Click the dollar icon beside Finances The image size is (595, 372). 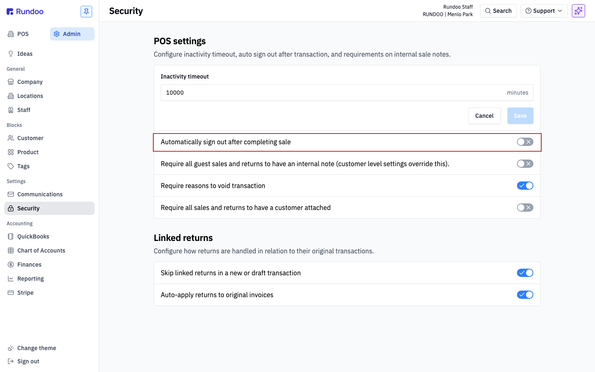pyautogui.click(x=11, y=265)
